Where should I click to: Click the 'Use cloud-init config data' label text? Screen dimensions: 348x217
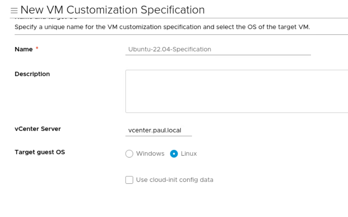[175, 180]
